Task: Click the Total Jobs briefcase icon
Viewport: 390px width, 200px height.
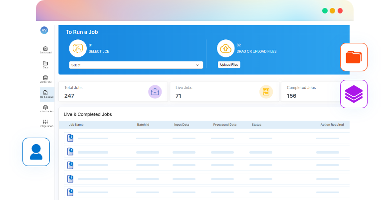Action: click(155, 92)
